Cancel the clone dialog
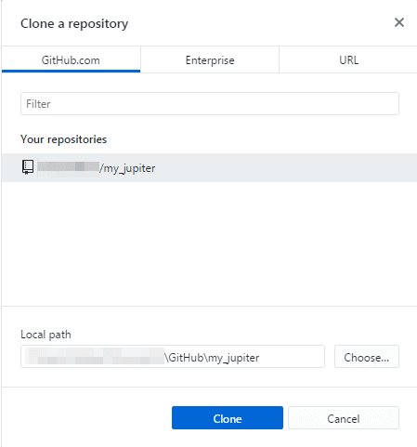This screenshot has height=447, width=417. tap(344, 418)
